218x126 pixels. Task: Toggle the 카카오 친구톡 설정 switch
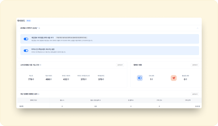(x=26, y=50)
